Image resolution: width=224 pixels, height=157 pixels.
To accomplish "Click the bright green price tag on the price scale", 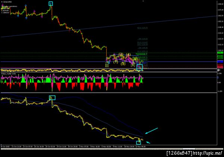I will 220,53.
